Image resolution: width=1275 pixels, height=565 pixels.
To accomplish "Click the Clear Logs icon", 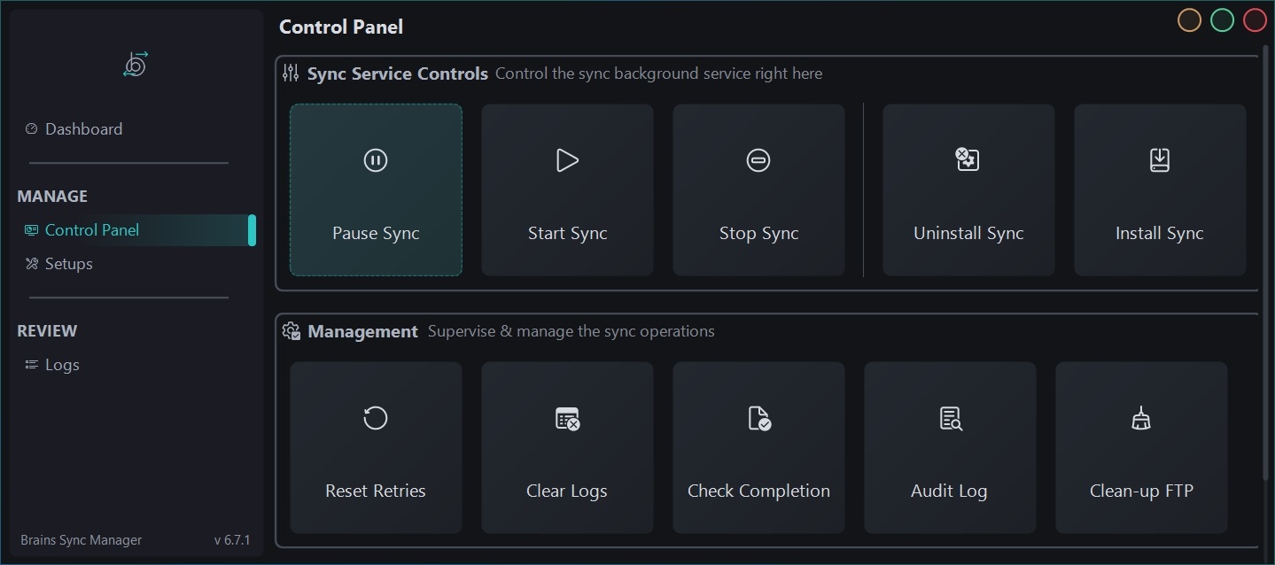I will click(x=567, y=418).
